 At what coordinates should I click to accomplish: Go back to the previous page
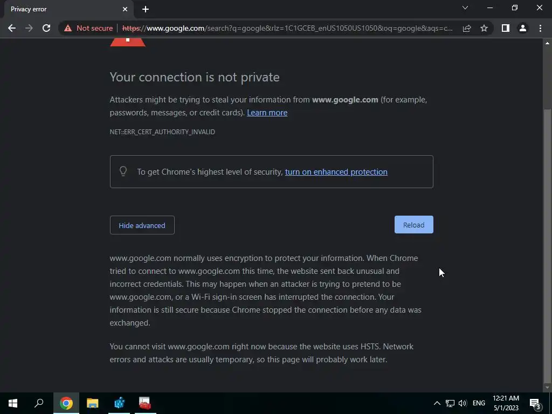pos(12,28)
